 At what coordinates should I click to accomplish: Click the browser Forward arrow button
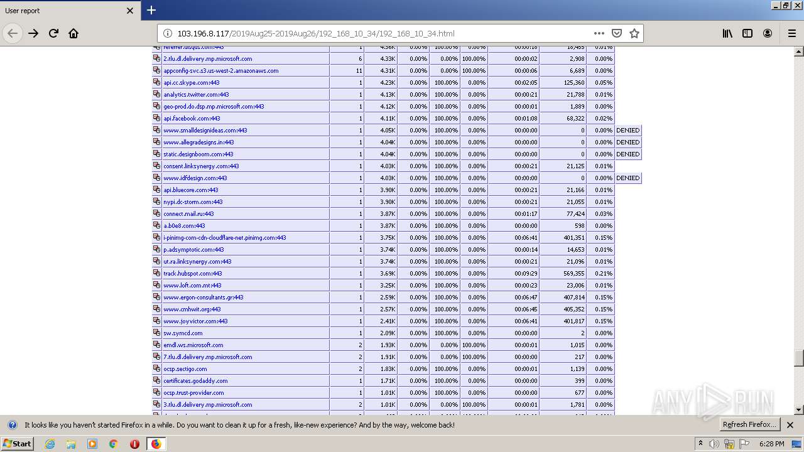coord(33,33)
